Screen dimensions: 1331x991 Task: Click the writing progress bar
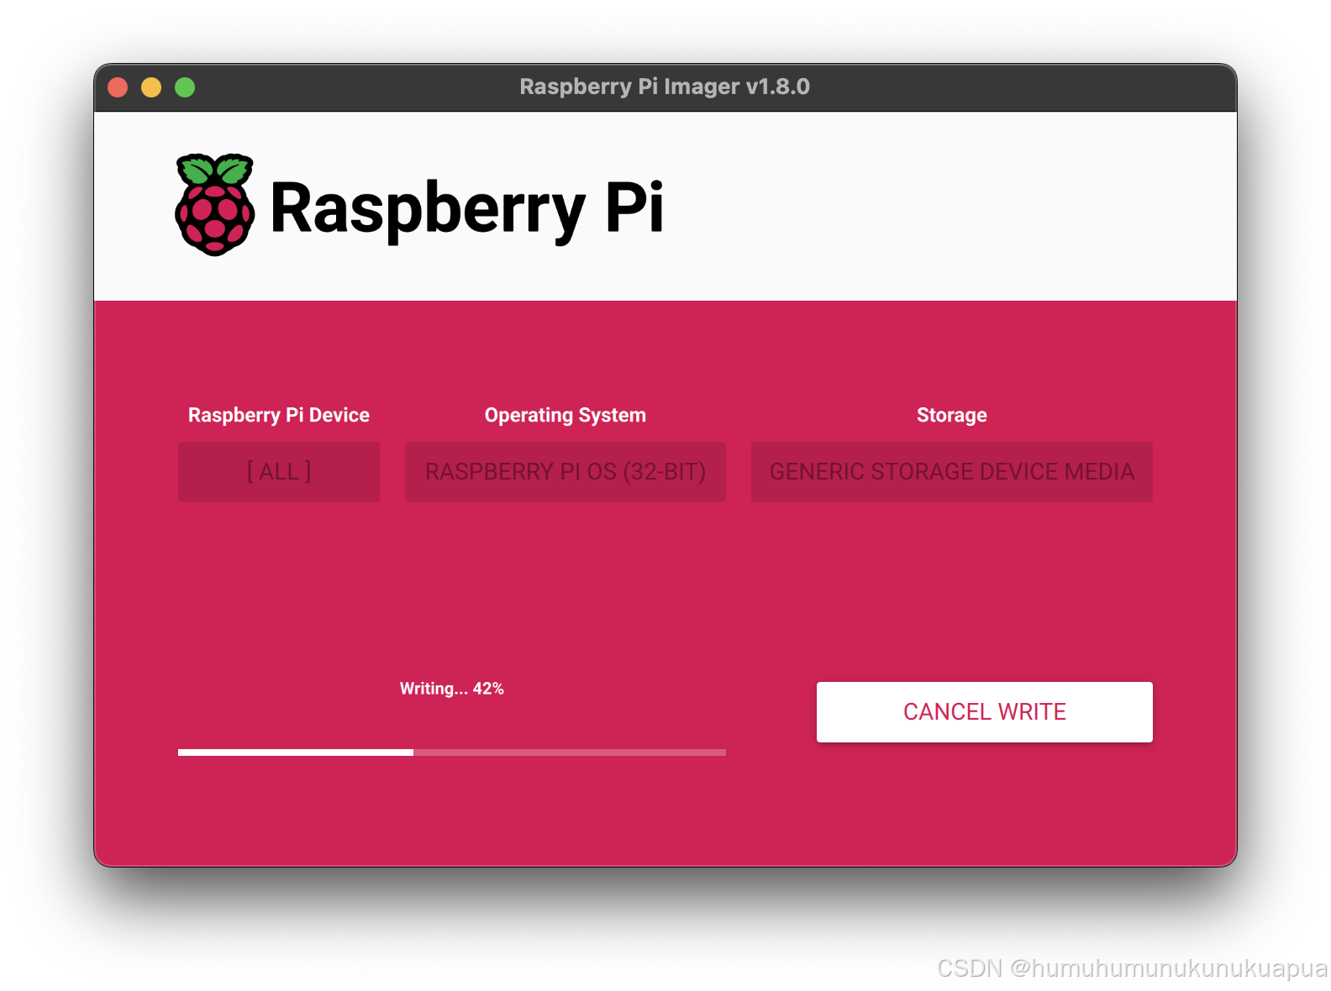click(452, 752)
